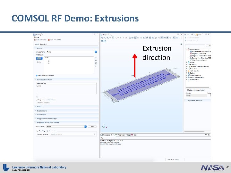Click the print icon below the zoom tools
Image resolution: width=231 pixels, height=173 pixels.
(x=105, y=41)
